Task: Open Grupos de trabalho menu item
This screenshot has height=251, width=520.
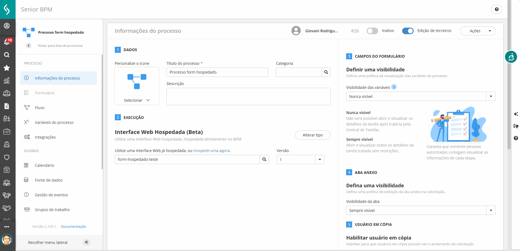Action: [59, 210]
